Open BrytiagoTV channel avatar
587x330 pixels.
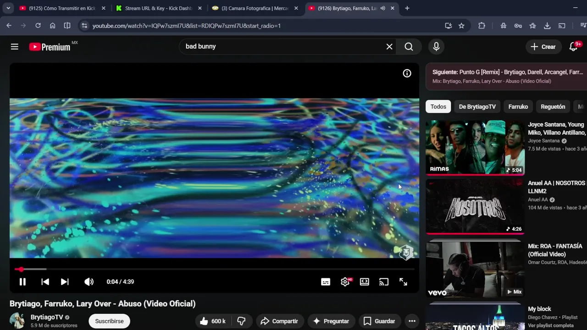(x=17, y=321)
